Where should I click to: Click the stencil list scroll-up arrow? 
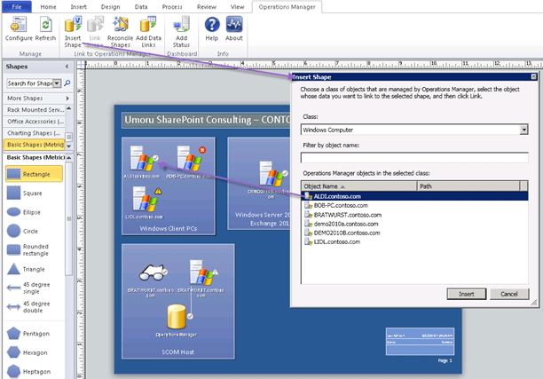[x=68, y=108]
